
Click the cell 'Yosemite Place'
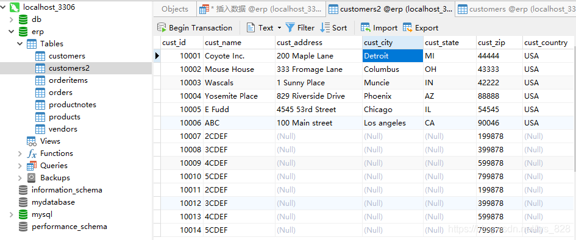pos(239,96)
